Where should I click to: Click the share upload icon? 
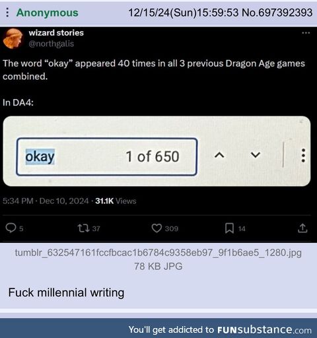coord(302,228)
